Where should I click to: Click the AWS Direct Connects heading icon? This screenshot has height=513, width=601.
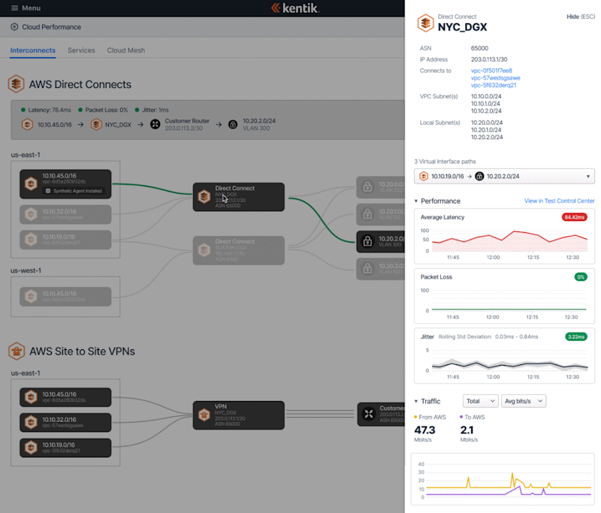[x=16, y=84]
